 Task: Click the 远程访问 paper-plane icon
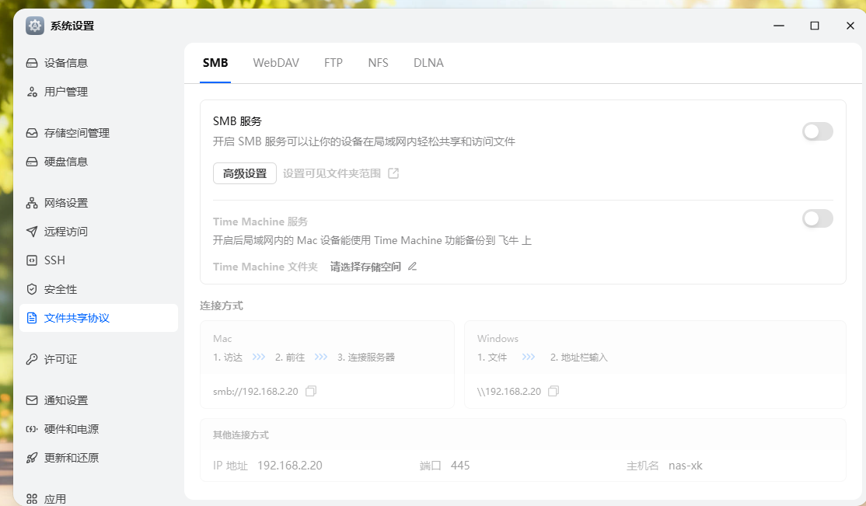pos(32,232)
